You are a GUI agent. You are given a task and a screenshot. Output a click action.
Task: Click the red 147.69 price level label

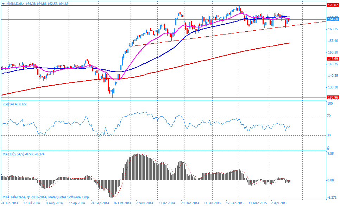333,59
